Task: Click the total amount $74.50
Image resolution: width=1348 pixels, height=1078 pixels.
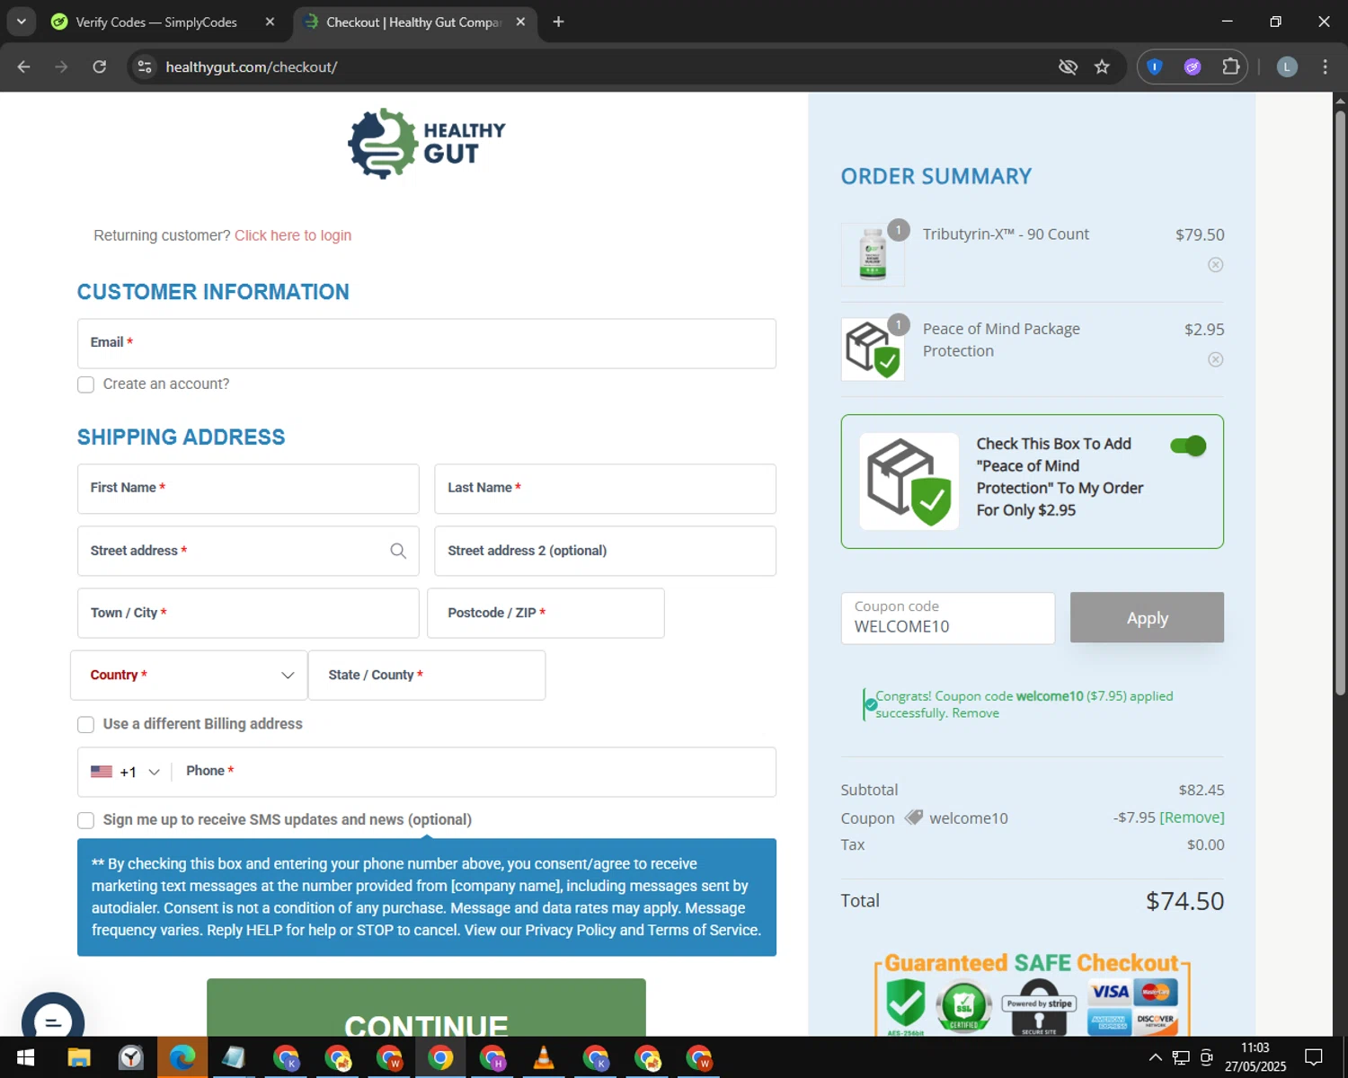Action: (x=1184, y=901)
